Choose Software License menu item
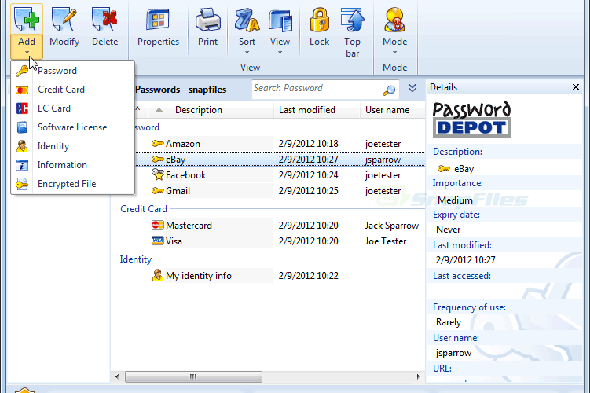Viewport: 590px width, 393px height. pos(72,127)
